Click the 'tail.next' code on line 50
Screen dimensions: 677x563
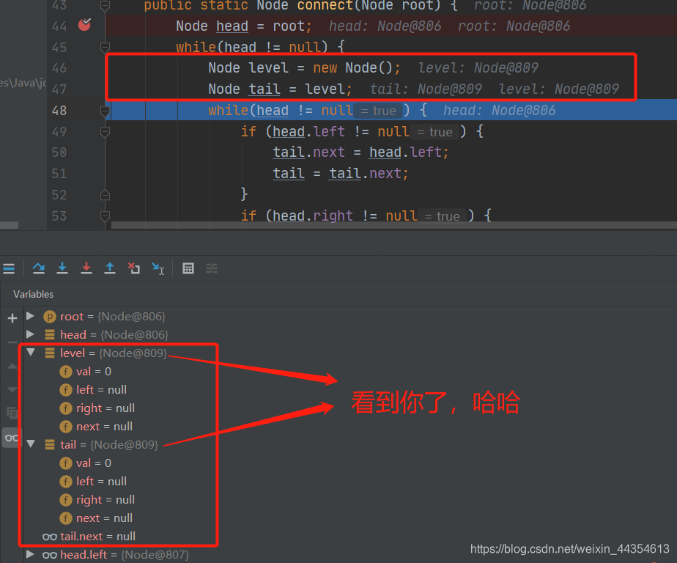point(308,152)
